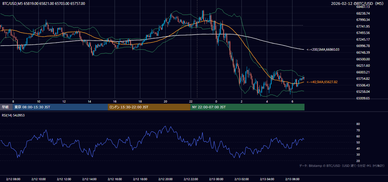Click the bottom time label 2/13 00:00
This screenshot has width=388, height=182.
click(216, 179)
